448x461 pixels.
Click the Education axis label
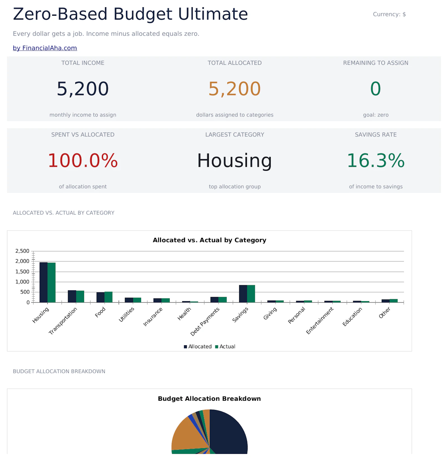tap(352, 317)
